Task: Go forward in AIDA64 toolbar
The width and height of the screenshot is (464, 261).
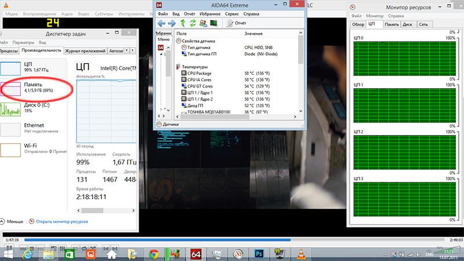Action: tap(172, 23)
